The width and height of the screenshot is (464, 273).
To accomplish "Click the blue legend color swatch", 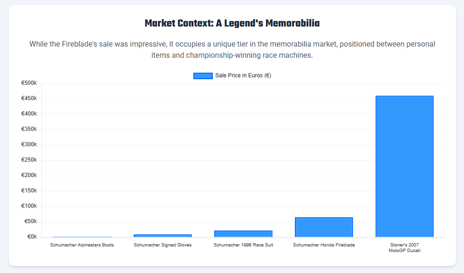I will (203, 76).
